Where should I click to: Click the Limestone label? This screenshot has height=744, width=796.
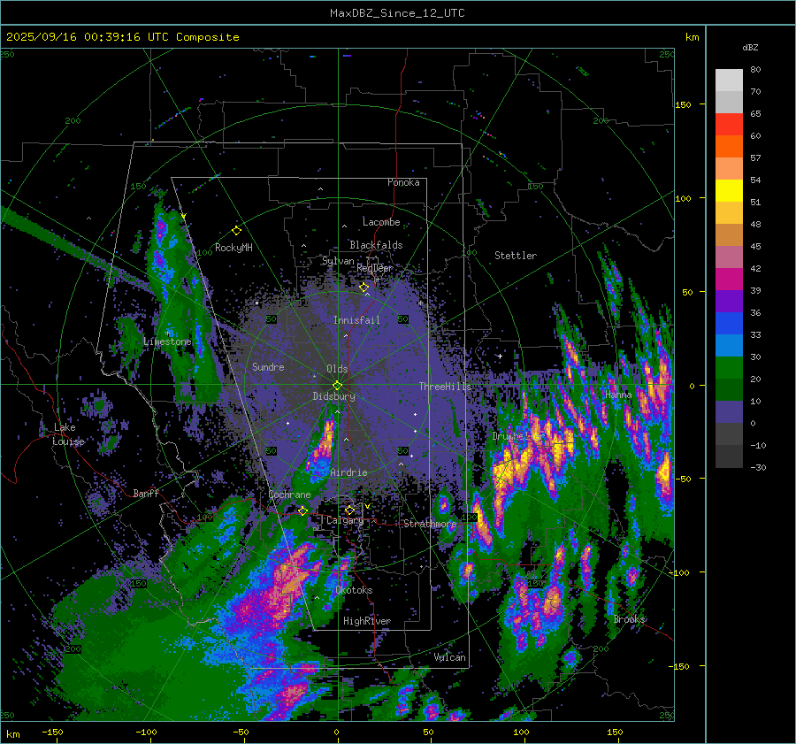[x=167, y=341]
